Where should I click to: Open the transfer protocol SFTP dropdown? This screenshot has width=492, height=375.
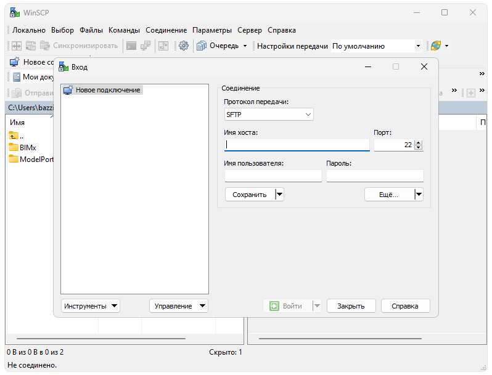click(269, 115)
